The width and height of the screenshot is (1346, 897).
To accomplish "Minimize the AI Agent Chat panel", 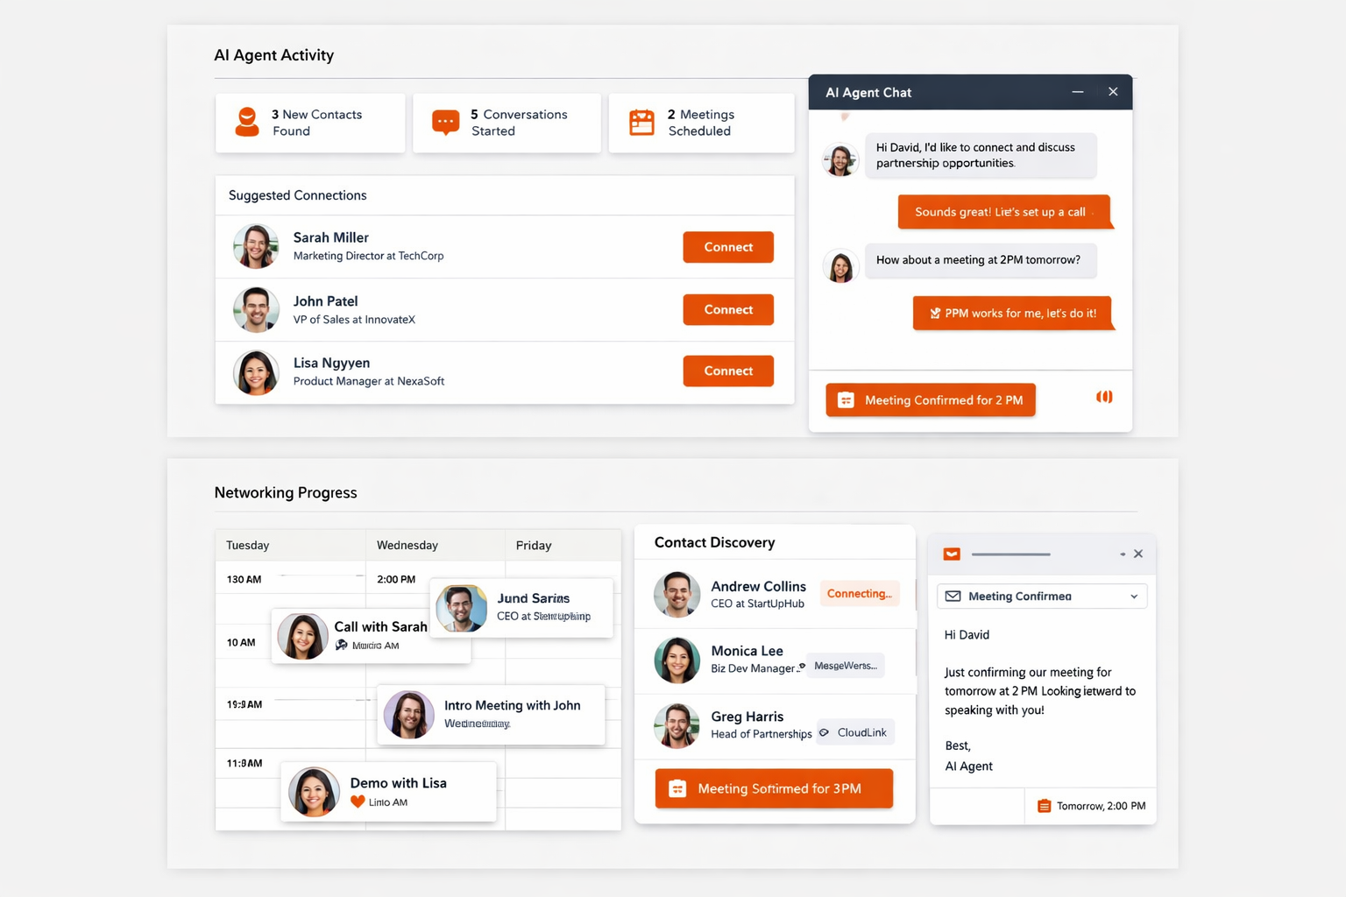I will pos(1078,92).
